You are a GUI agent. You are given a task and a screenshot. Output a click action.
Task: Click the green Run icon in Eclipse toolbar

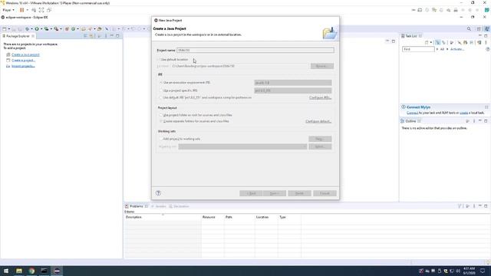tap(37, 29)
